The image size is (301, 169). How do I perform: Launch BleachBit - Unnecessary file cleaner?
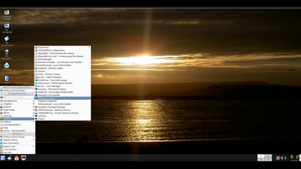pyautogui.click(x=63, y=53)
